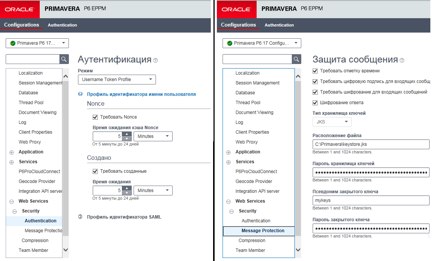Open Authentication tab in left window header
This screenshot has width=433, height=261.
tap(62, 25)
